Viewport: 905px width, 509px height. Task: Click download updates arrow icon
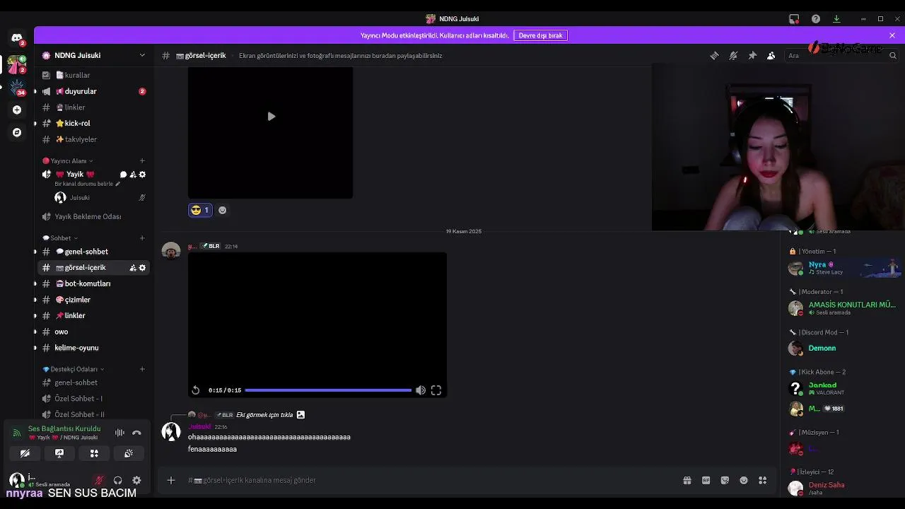tap(836, 19)
